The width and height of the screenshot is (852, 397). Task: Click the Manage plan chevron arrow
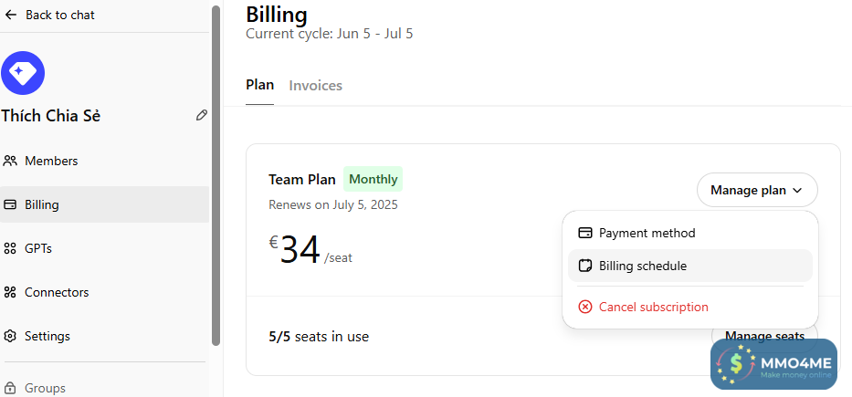point(797,191)
